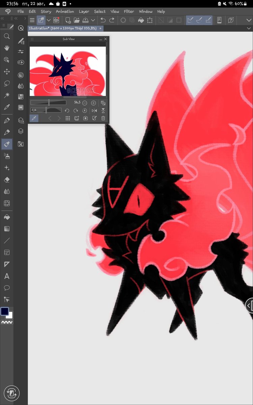Click Undo arrow in command bar

point(103,20)
